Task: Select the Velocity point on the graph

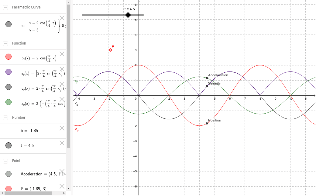Action: pos(207,86)
